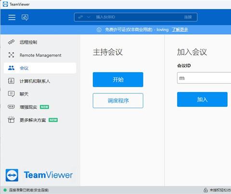Click the 更多解决方案 gift icon
Viewport: 231px width, 194px height.
[11, 119]
